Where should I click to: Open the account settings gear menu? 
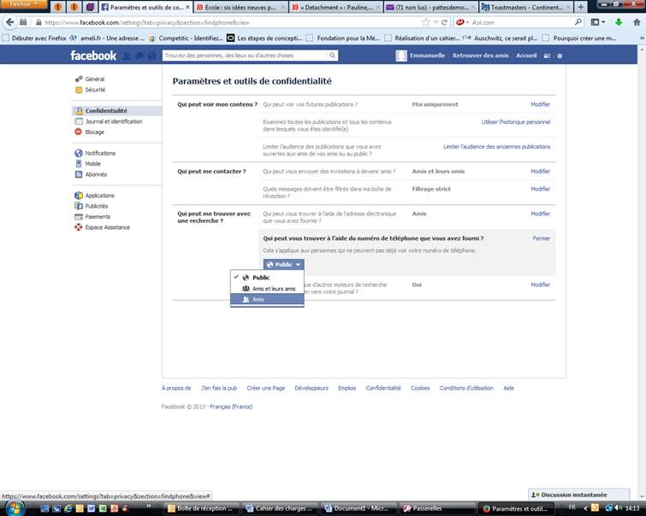(560, 56)
